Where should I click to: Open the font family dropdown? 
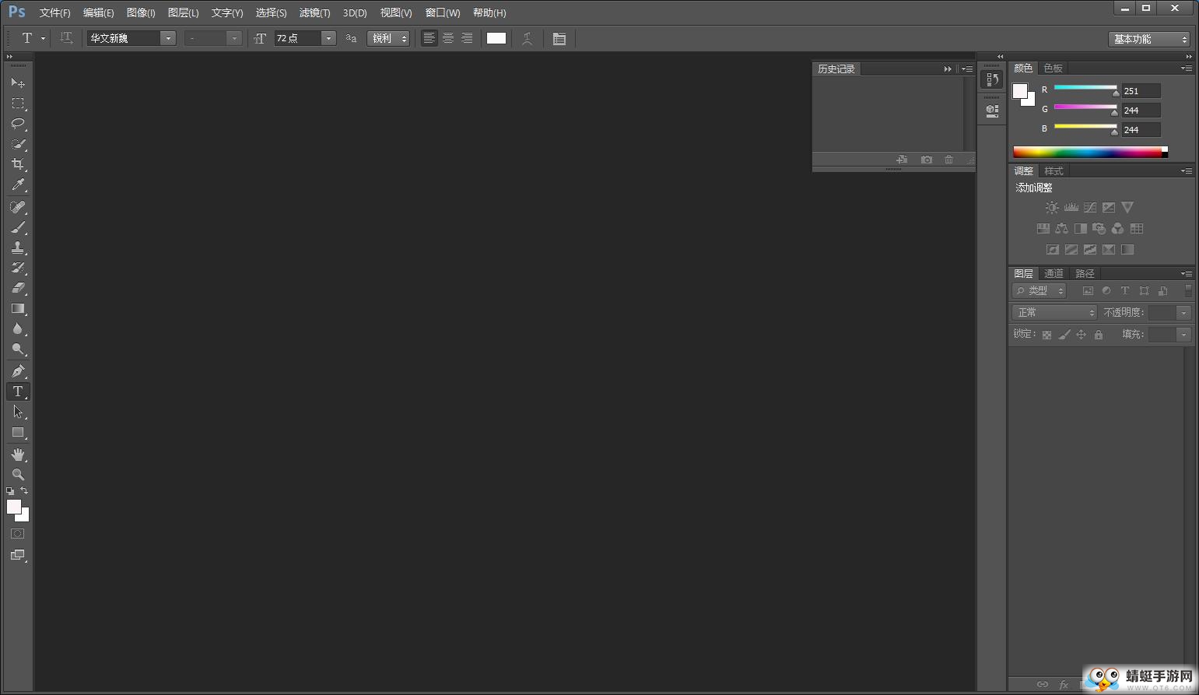[167, 38]
